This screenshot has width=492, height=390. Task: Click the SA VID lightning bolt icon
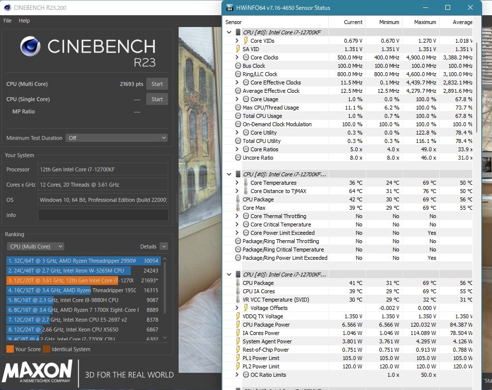click(238, 49)
